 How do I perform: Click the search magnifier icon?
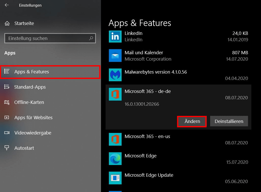point(91,38)
